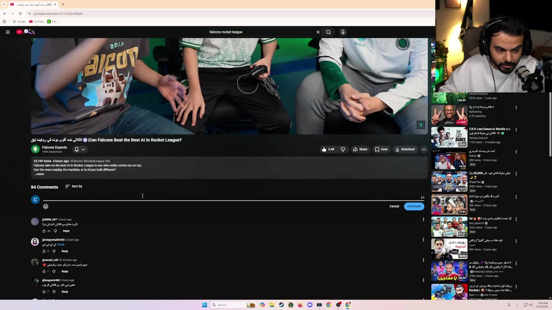The height and width of the screenshot is (310, 552).
Task: Cancel the comment draft
Action: click(x=394, y=206)
